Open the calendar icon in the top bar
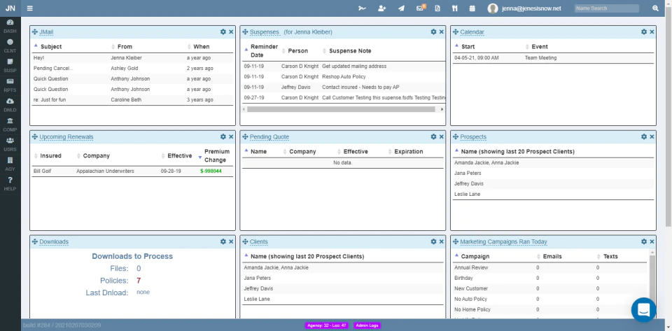The image size is (672, 331). tap(472, 8)
